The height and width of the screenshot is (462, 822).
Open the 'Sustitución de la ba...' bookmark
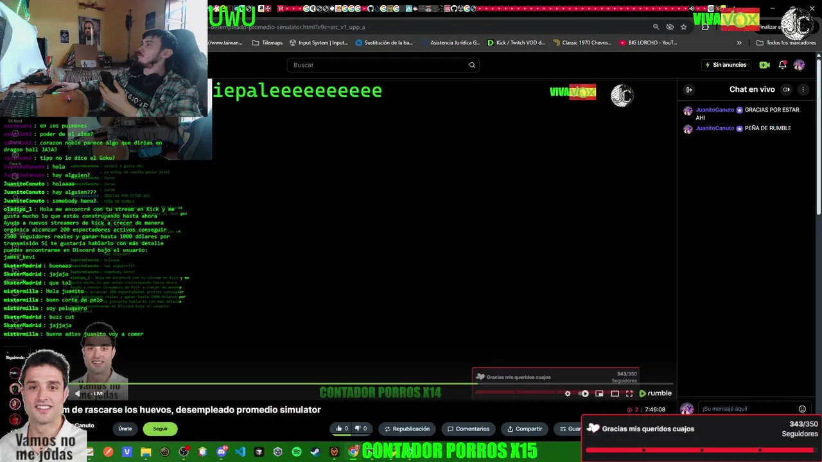coord(384,43)
